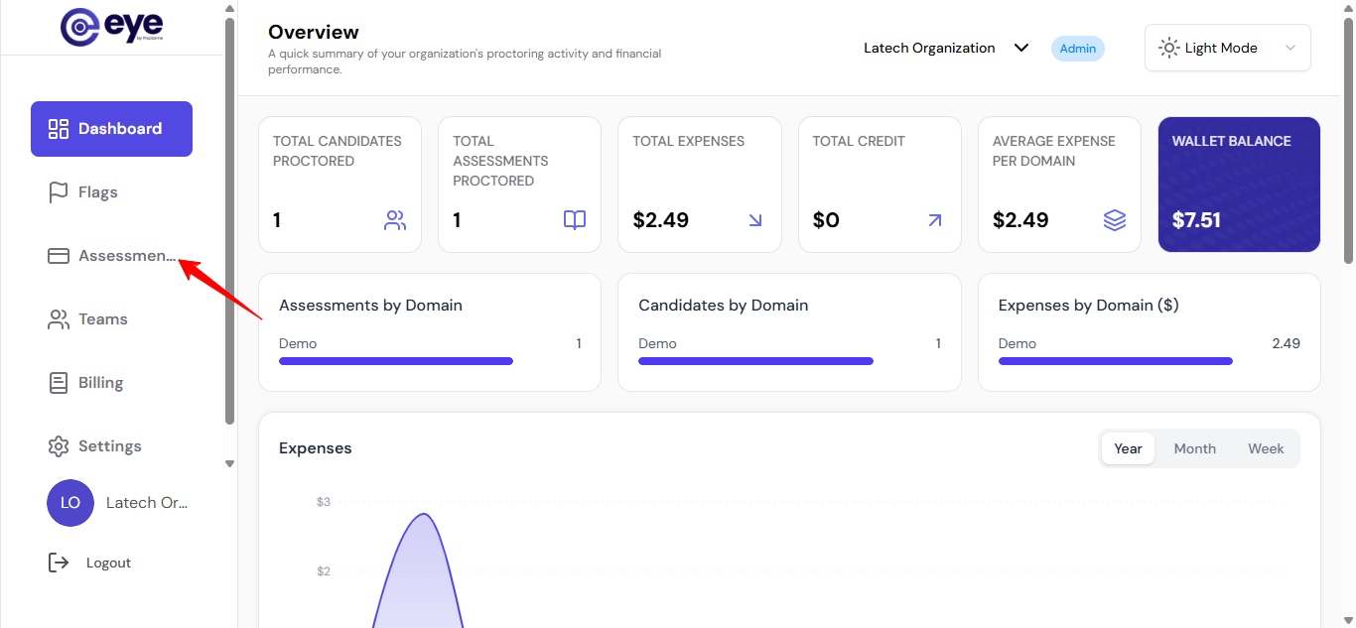Click the page scrollbar up arrow
Viewport: 1356px width, 628px height.
coord(1347,8)
